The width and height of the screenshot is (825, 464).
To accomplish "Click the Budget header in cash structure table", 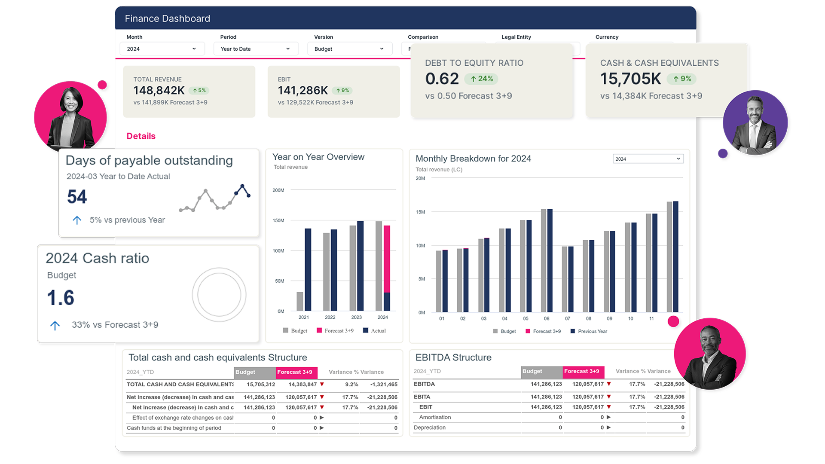I will [254, 372].
